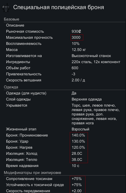This screenshot has height=193, width=126.
Task: Select the Воспламеняемость row
Action: pyautogui.click(x=65, y=43)
